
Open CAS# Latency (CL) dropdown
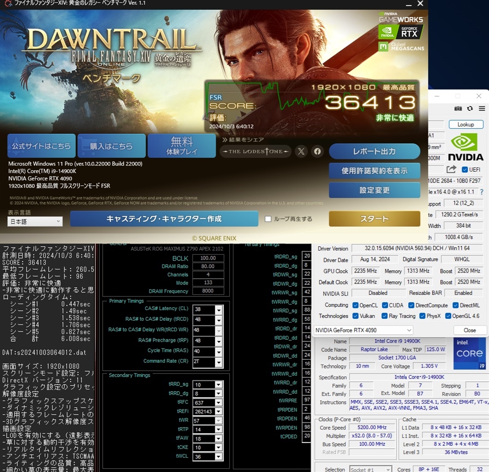pos(219,309)
